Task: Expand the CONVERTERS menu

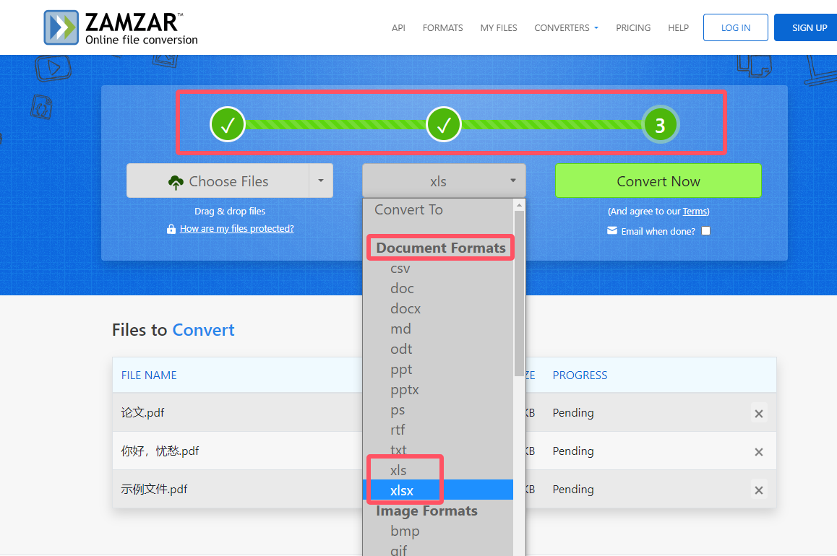Action: (566, 27)
